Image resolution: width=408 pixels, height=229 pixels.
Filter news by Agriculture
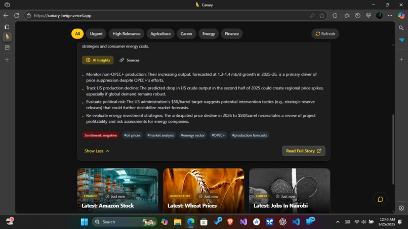pos(160,34)
